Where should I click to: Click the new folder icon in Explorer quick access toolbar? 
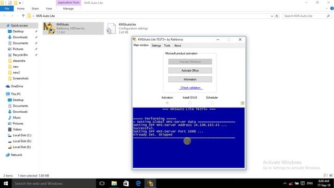(x=15, y=3)
